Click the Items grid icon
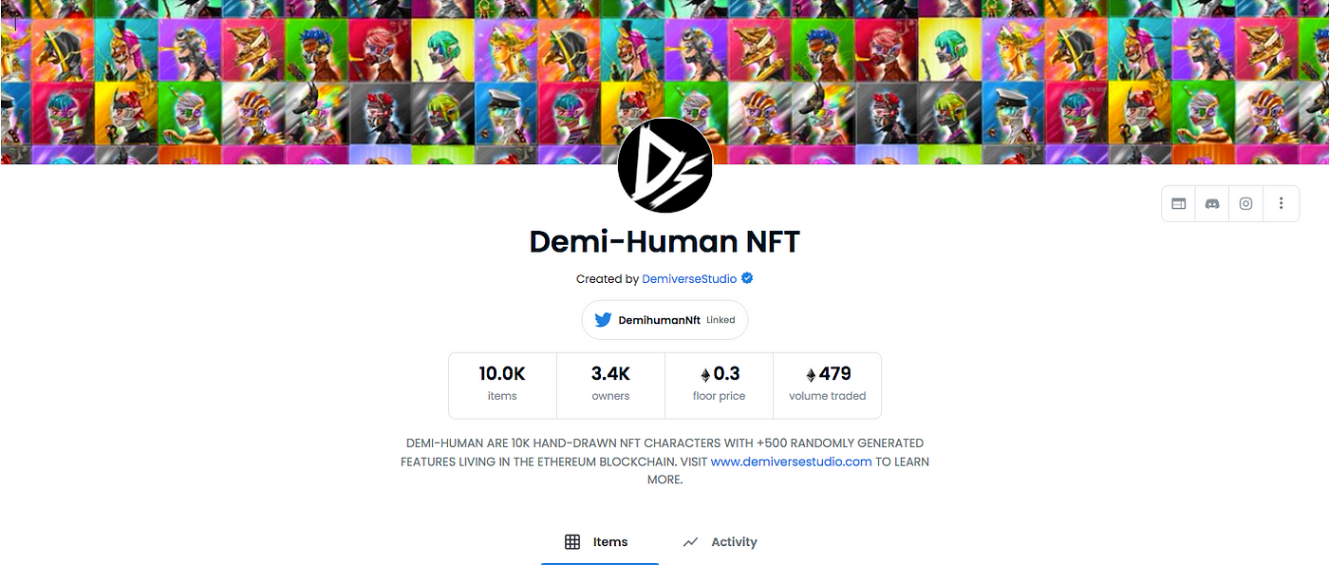 point(572,542)
